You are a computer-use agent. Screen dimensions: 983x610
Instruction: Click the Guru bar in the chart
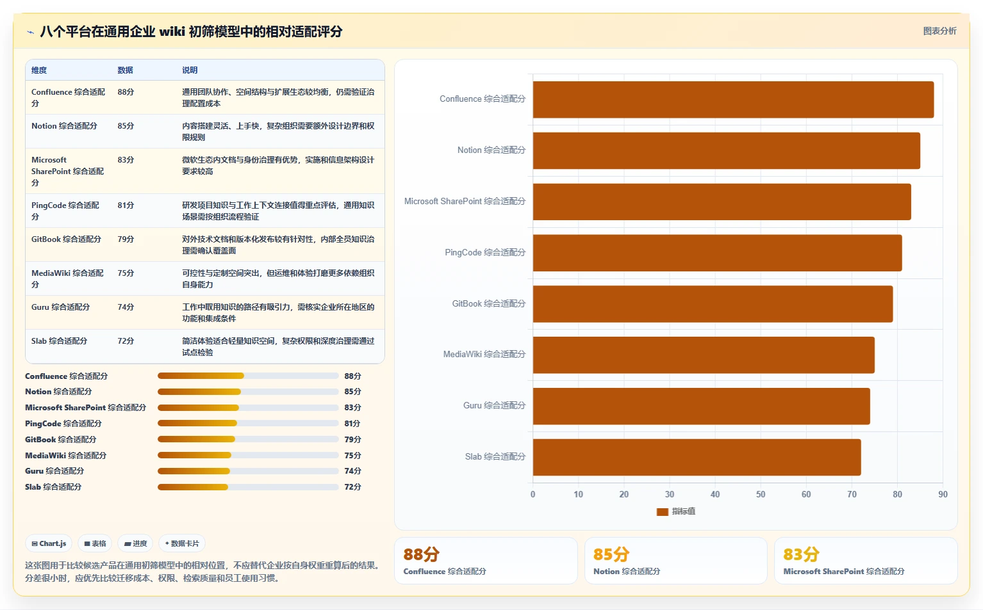(x=702, y=406)
